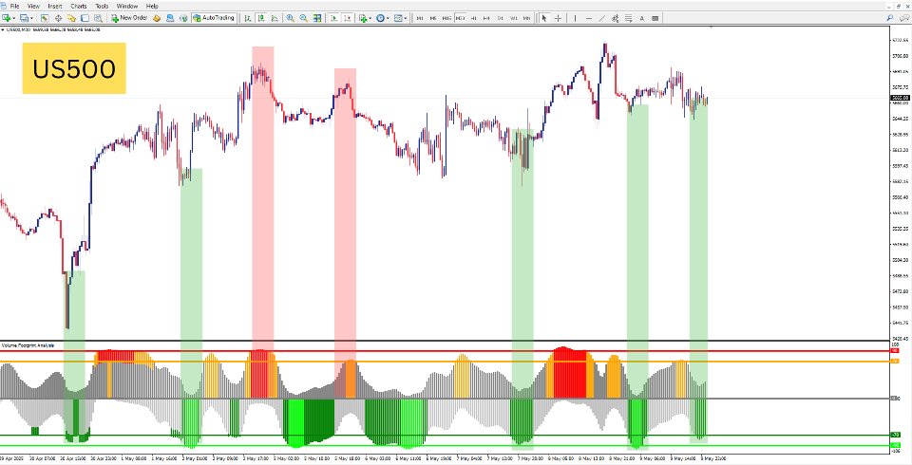
Task: Switch to H1 timeframe
Action: point(474,18)
